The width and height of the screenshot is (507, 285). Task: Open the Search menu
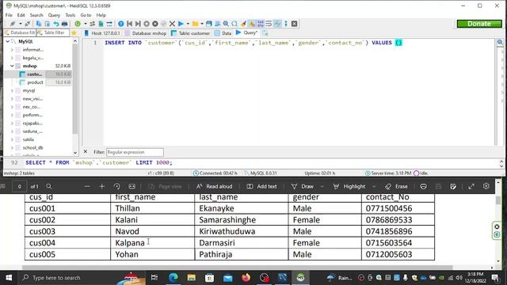pyautogui.click(x=36, y=15)
